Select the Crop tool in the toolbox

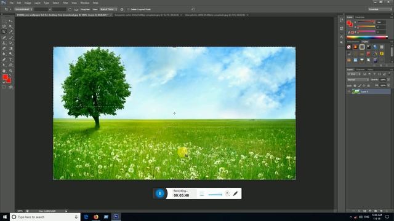[x=4, y=32]
